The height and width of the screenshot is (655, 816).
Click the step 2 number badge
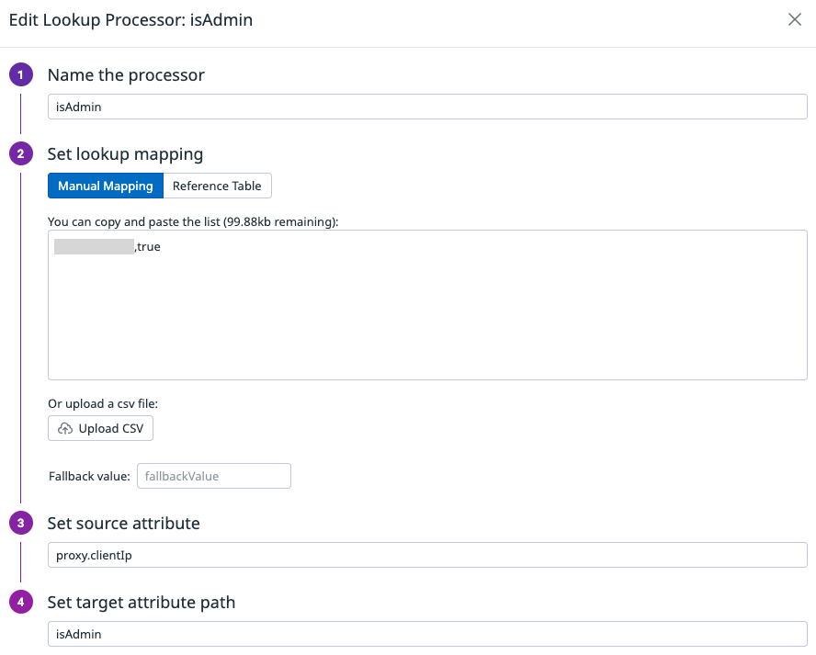pyautogui.click(x=20, y=154)
